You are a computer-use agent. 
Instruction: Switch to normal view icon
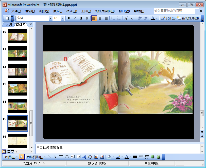[4, 152]
